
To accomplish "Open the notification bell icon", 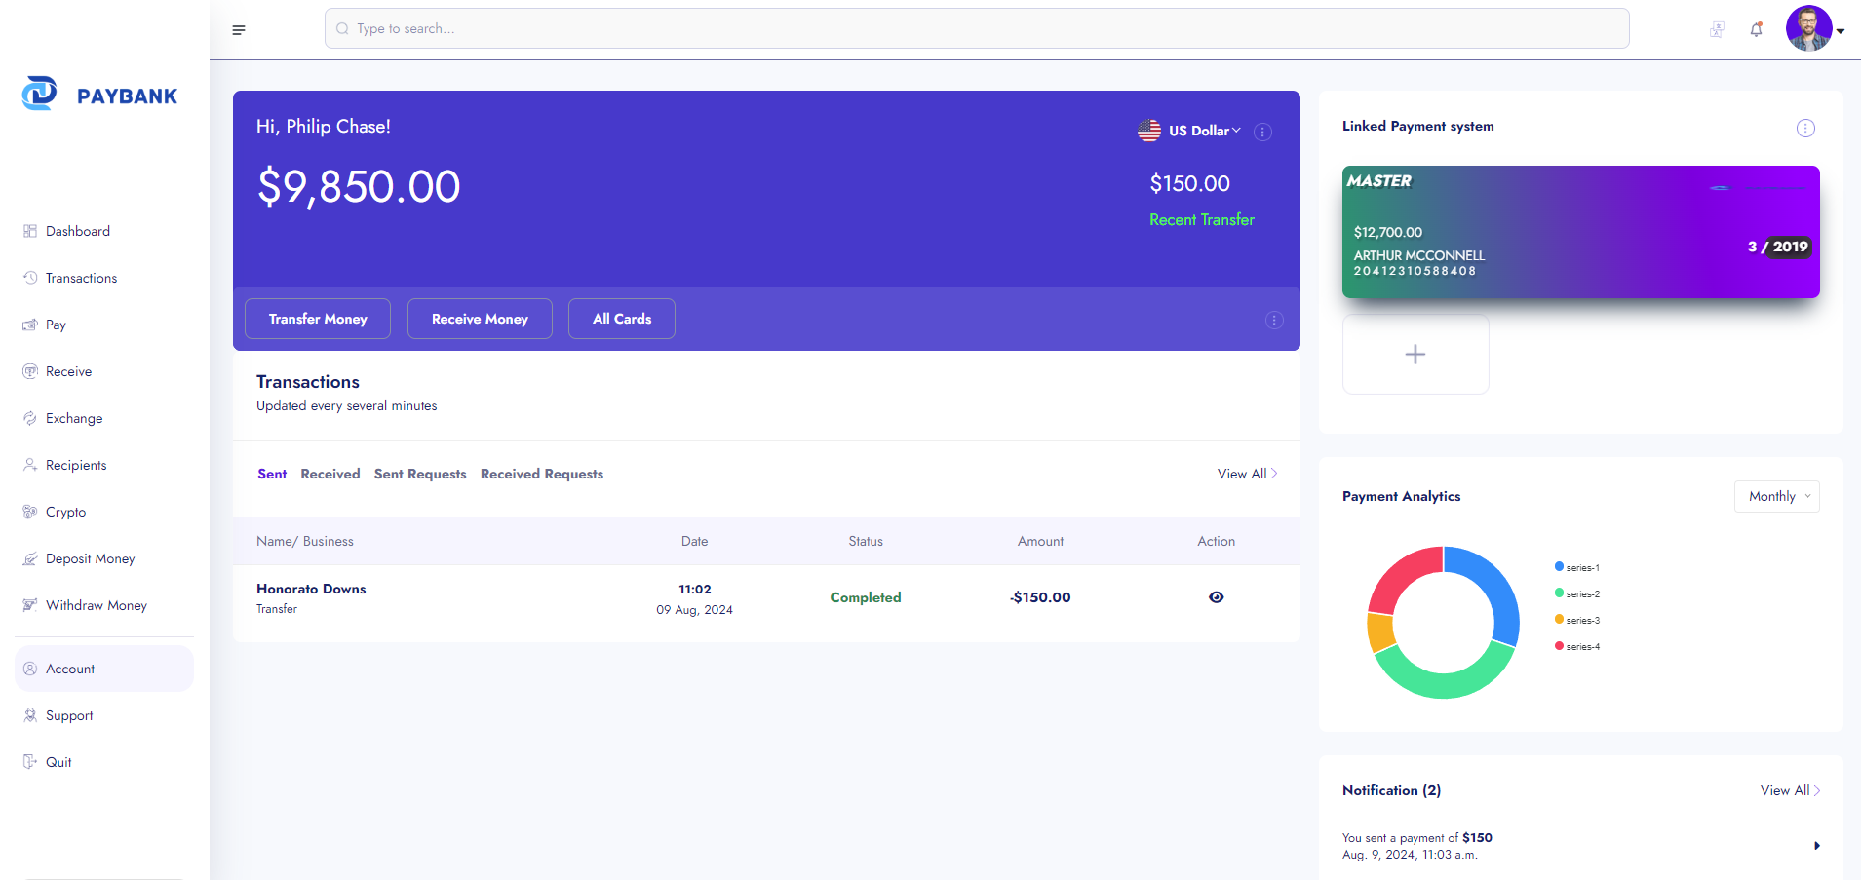I will pyautogui.click(x=1756, y=29).
